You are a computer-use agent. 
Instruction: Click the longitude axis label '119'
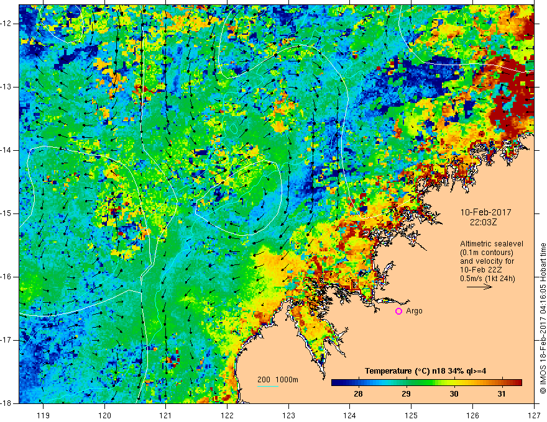(44, 415)
